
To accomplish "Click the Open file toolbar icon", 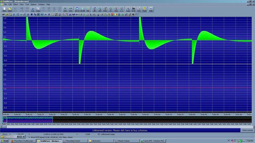I will point(10,10).
